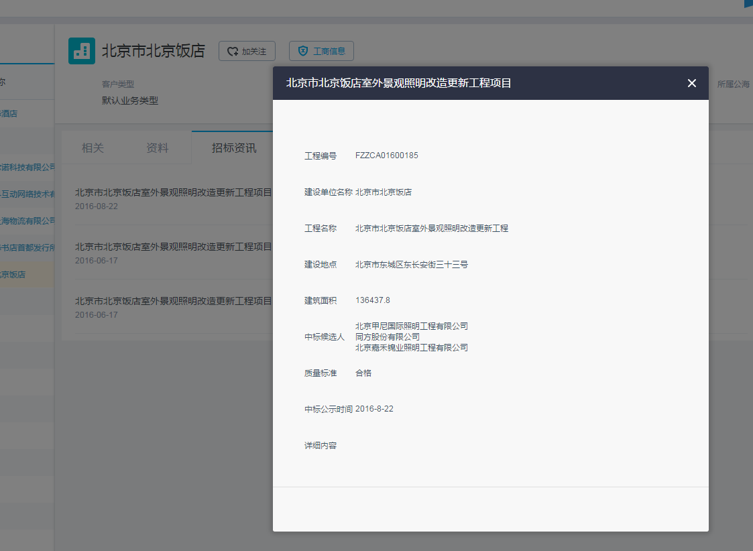Click building area value 136437.8
This screenshot has width=753, height=551.
pyautogui.click(x=373, y=300)
